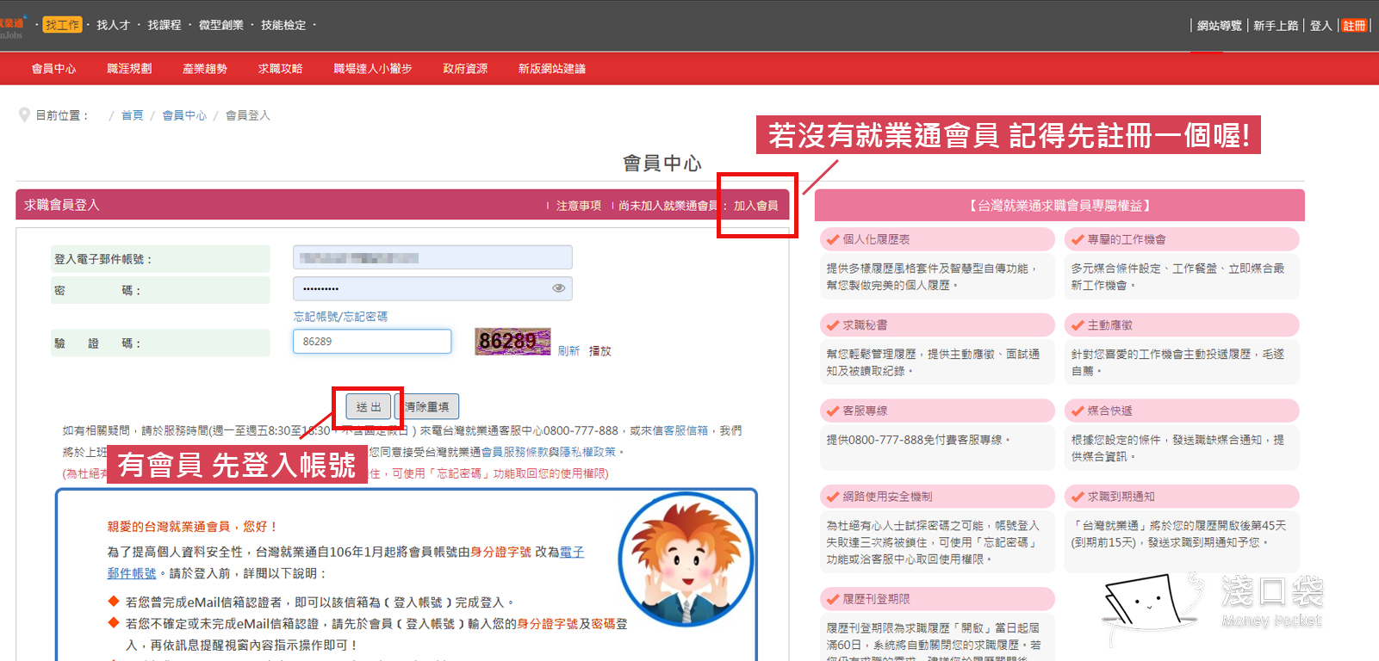The width and height of the screenshot is (1379, 661).
Task: Click the 86289 captcha image
Action: 512,342
